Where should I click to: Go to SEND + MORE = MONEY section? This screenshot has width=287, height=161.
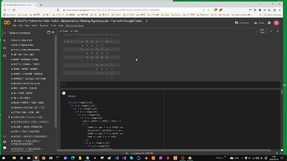coord(25,69)
